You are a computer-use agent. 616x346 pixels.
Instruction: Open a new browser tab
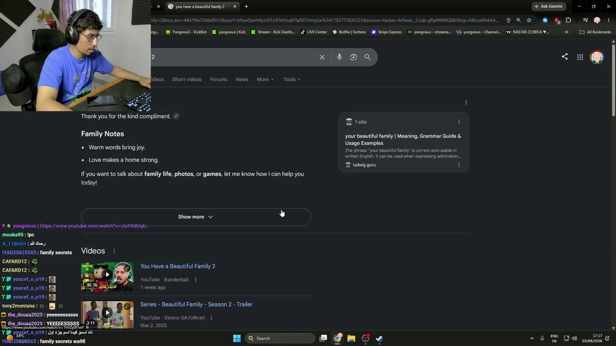click(x=246, y=6)
